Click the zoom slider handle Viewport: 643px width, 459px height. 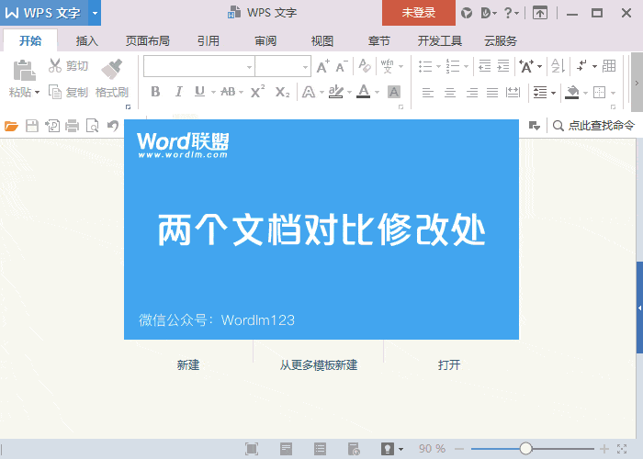pos(525,449)
